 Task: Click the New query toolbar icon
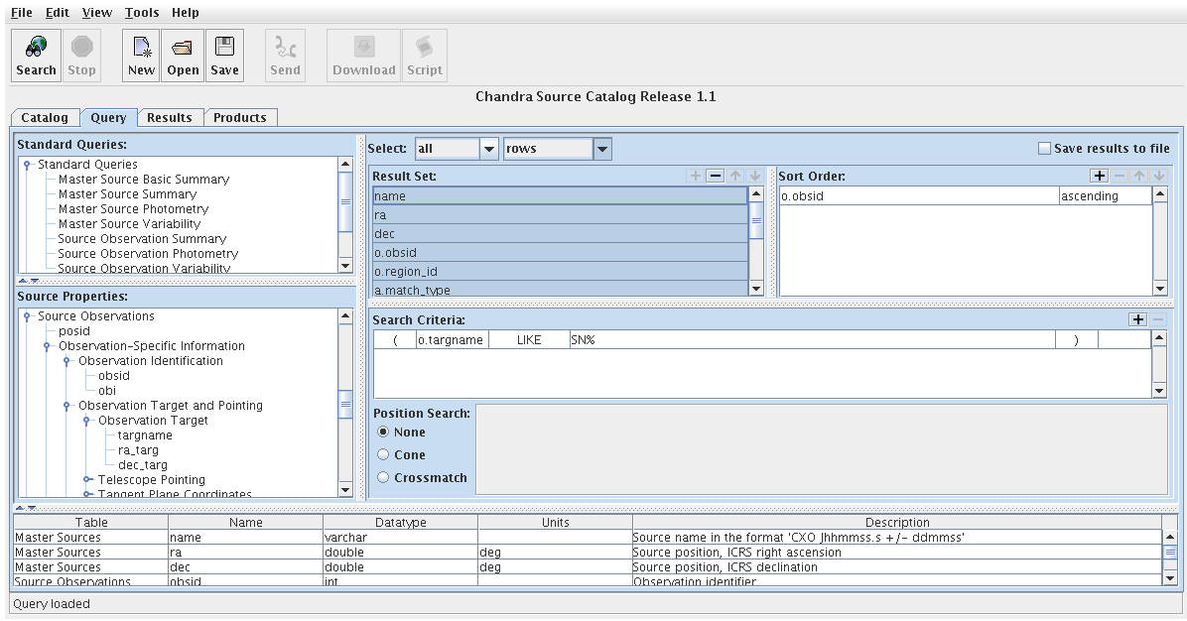click(x=141, y=47)
